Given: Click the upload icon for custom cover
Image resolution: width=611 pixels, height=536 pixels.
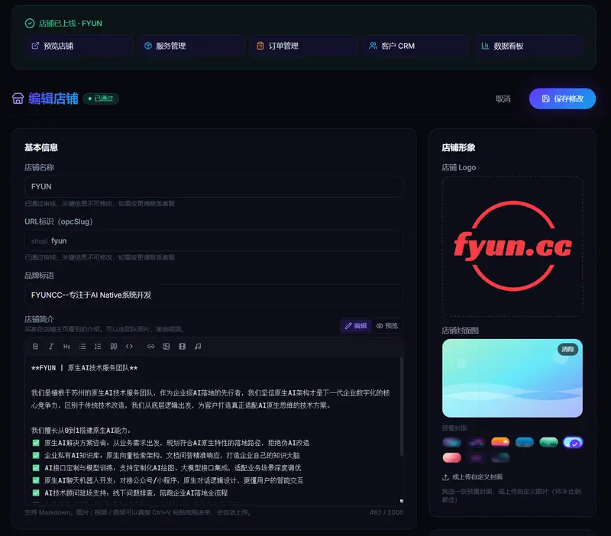Looking at the screenshot, I should tap(445, 477).
